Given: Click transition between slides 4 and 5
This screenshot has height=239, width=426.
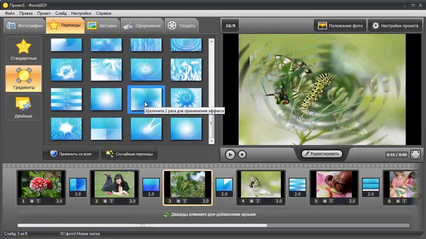Looking at the screenshot, I should point(298,187).
